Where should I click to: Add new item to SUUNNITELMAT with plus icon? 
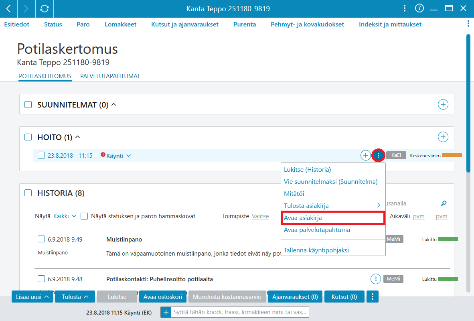pos(443,104)
